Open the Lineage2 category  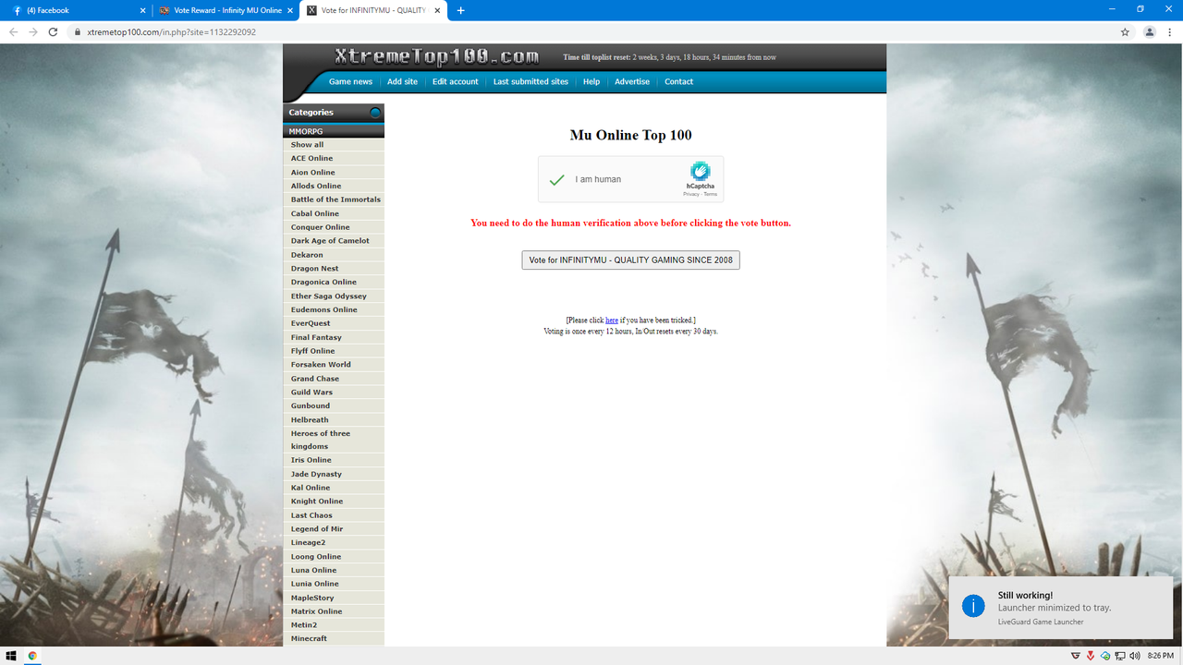[x=308, y=542]
